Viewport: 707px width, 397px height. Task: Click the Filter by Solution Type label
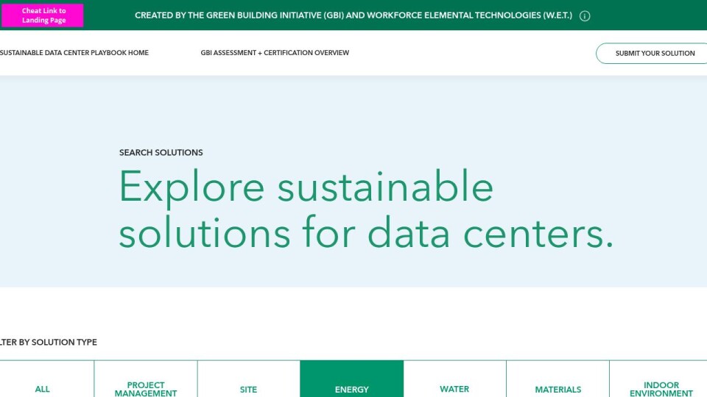click(49, 343)
